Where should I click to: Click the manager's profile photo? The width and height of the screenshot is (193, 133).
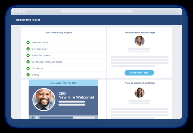[139, 41]
